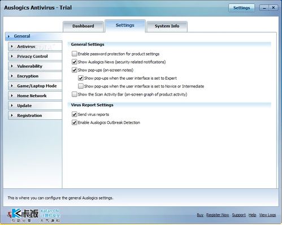
Task: Open Update settings in sidebar
Action: tap(35, 106)
